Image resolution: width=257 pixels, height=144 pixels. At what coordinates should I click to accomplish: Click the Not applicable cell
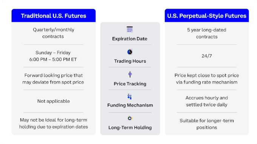[x=54, y=101]
